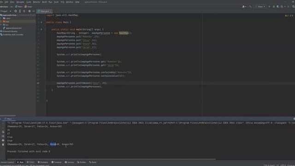Open the profiler run icon in the top toolbar
This screenshot has height=166, width=295.
(x=282, y=6)
